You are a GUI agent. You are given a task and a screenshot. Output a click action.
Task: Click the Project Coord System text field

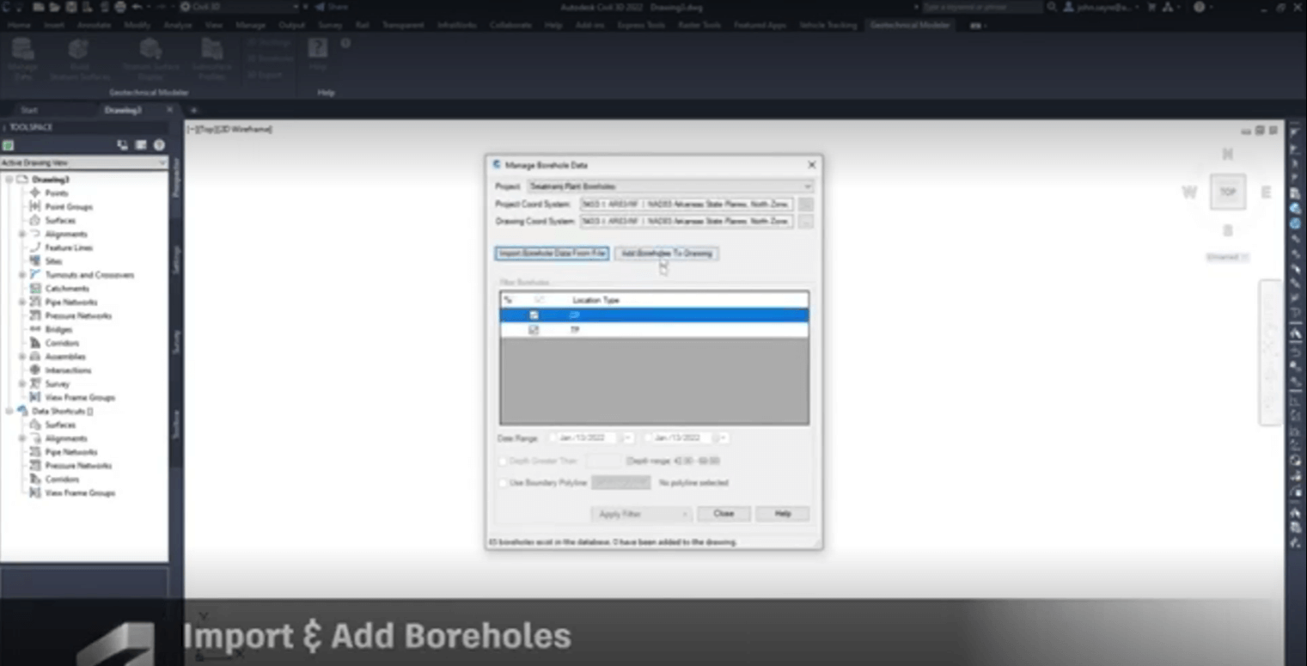click(685, 205)
